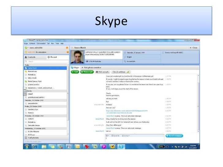Open the Call phones dial pad

(47, 138)
